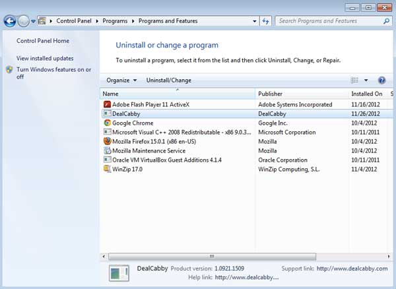Viewport: 396px width, 289px height.
Task: Click the change view icon
Action: pos(354,80)
